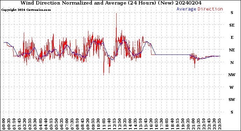Click the blue 'Average' legend label
Viewport: 241px width, 131px height.
click(x=186, y=9)
